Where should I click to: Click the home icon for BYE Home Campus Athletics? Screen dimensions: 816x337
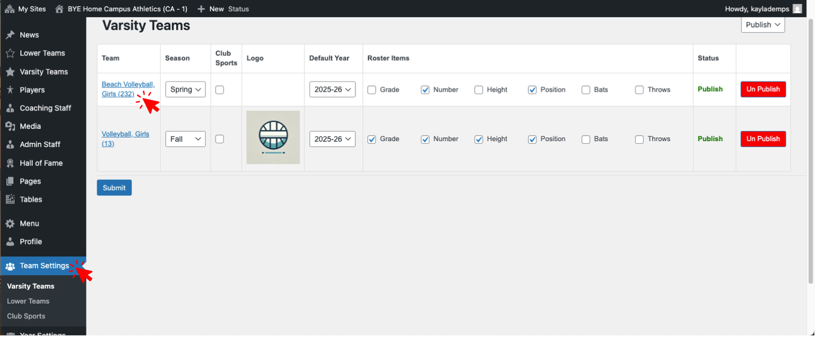coord(59,9)
